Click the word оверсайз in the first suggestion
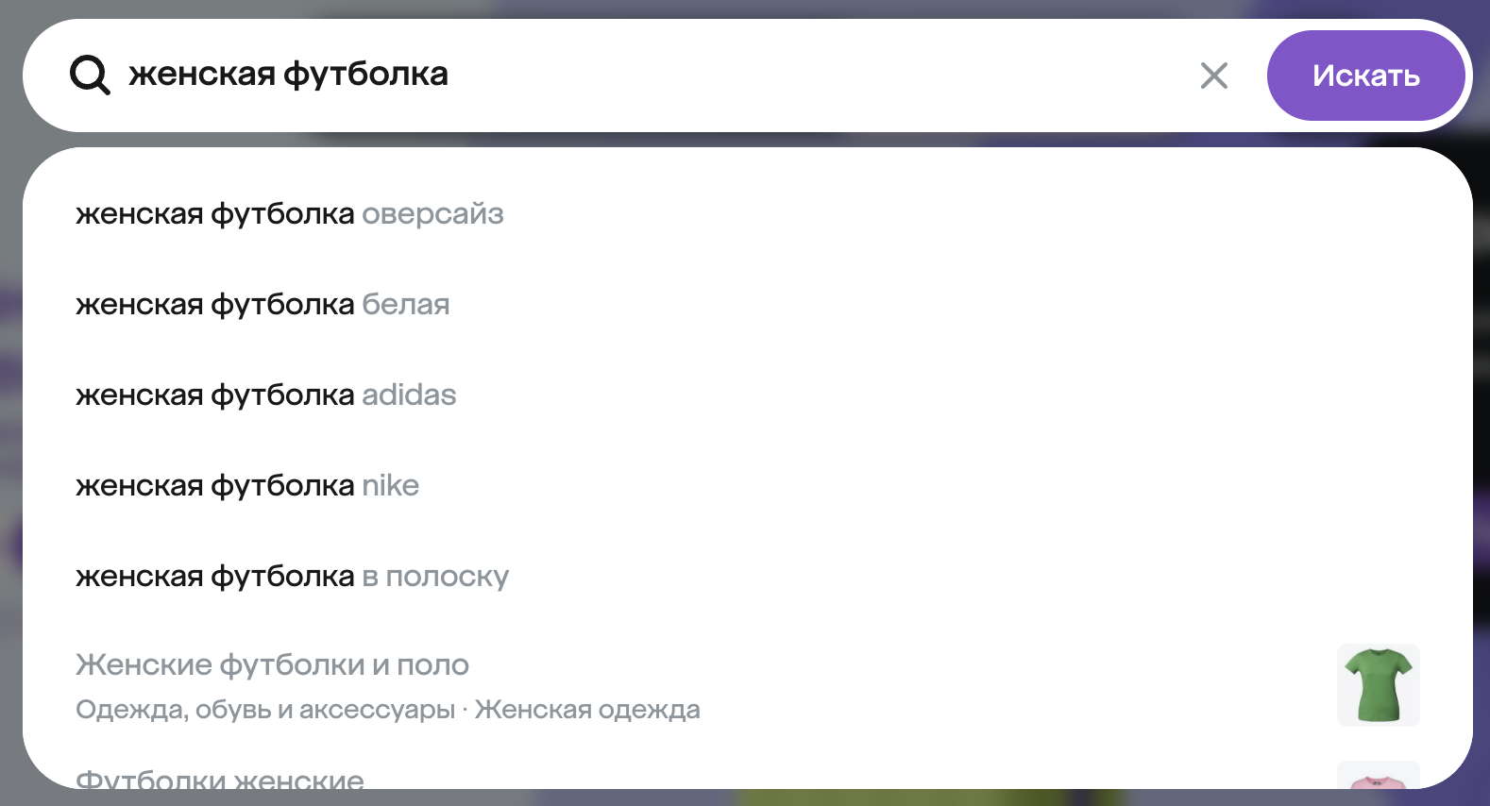 pyautogui.click(x=432, y=214)
